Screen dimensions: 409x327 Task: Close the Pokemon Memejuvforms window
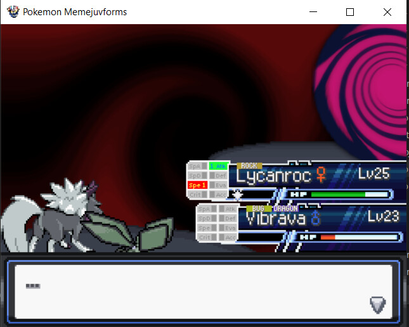(x=387, y=12)
